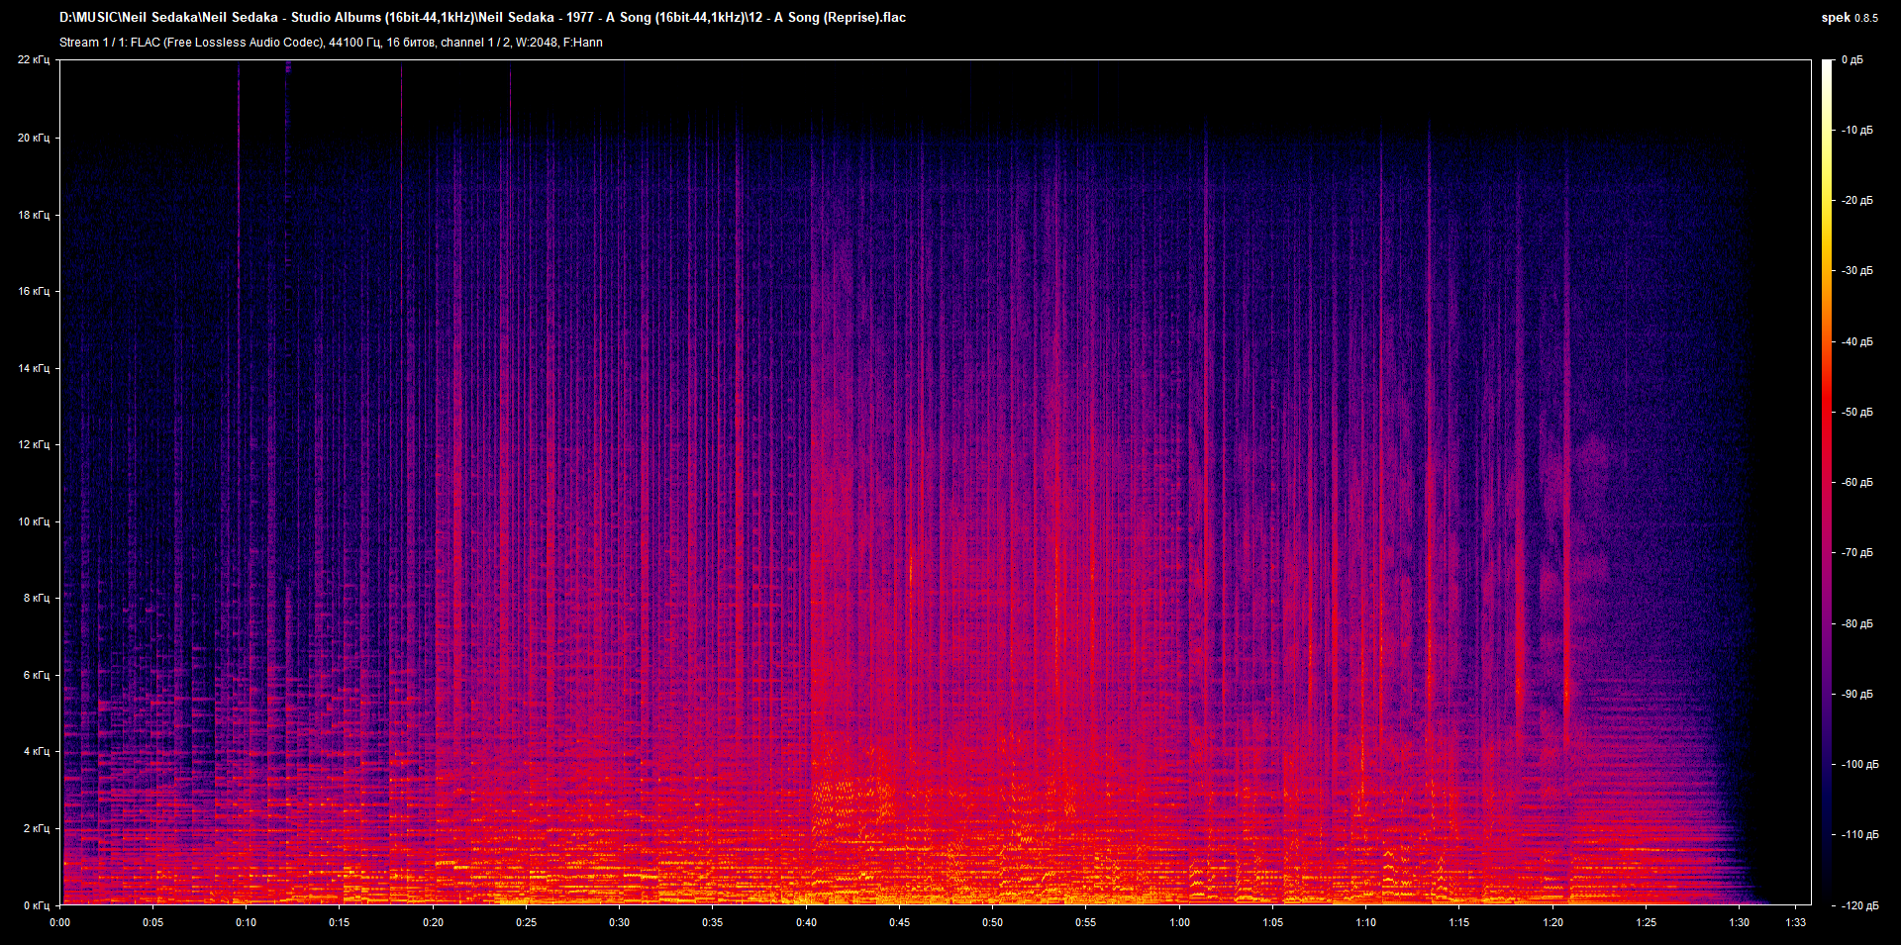Viewport: 1901px width, 945px height.
Task: Select the 20 кГц frequency axis label
Action: (34, 138)
